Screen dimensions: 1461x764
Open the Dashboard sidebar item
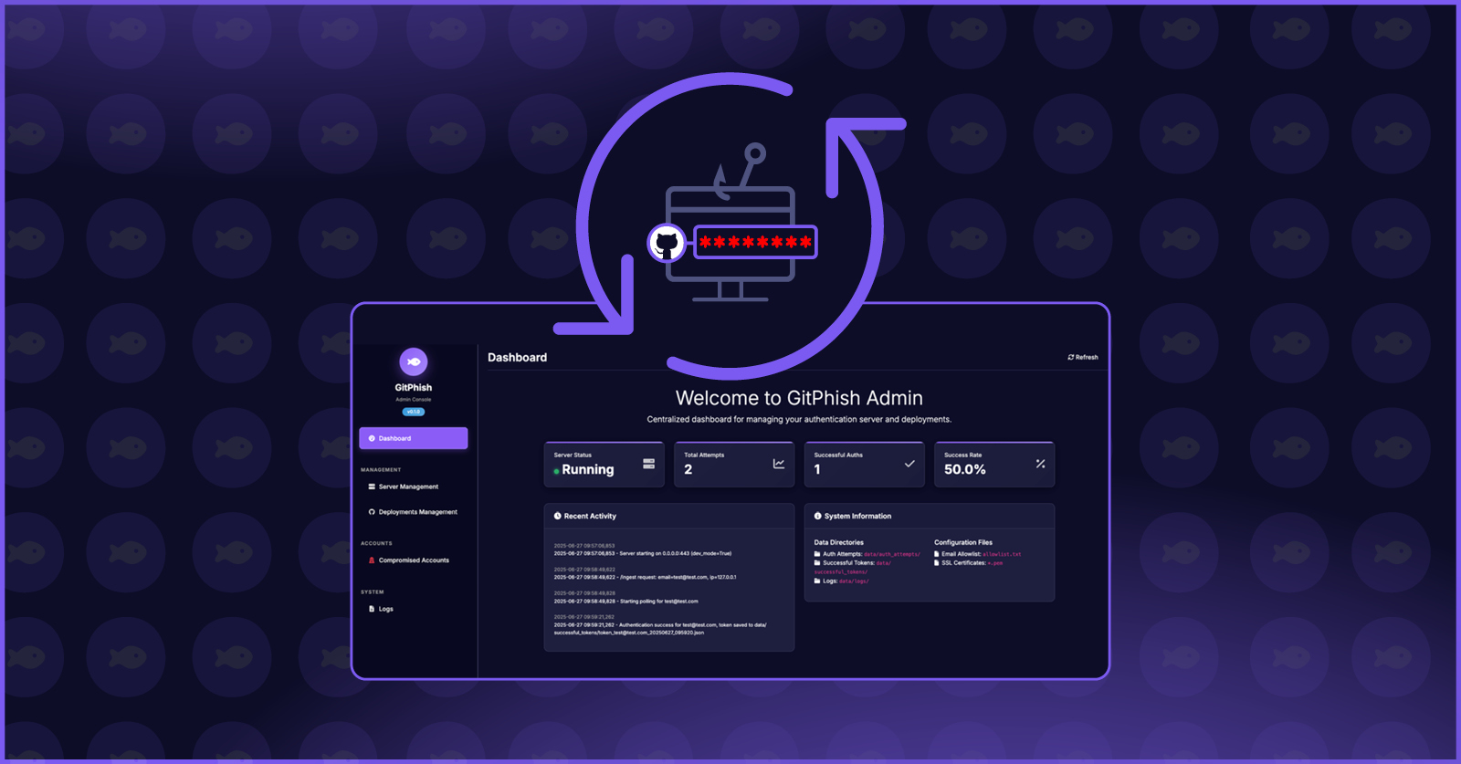(413, 438)
